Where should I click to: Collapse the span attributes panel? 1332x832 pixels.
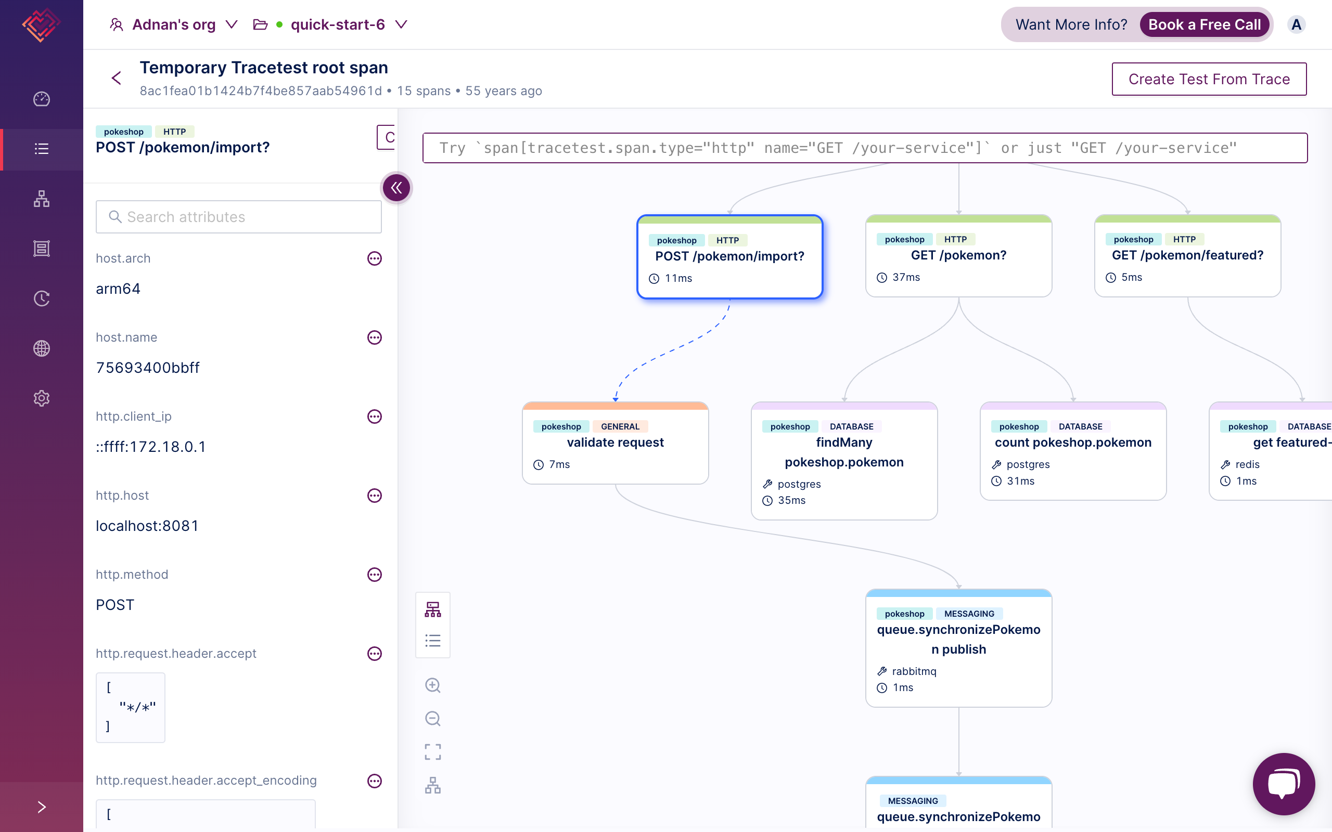coord(396,188)
